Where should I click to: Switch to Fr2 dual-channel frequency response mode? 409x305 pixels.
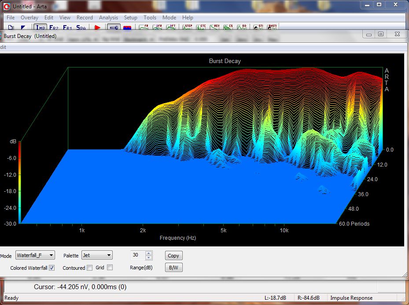pyautogui.click(x=54, y=27)
